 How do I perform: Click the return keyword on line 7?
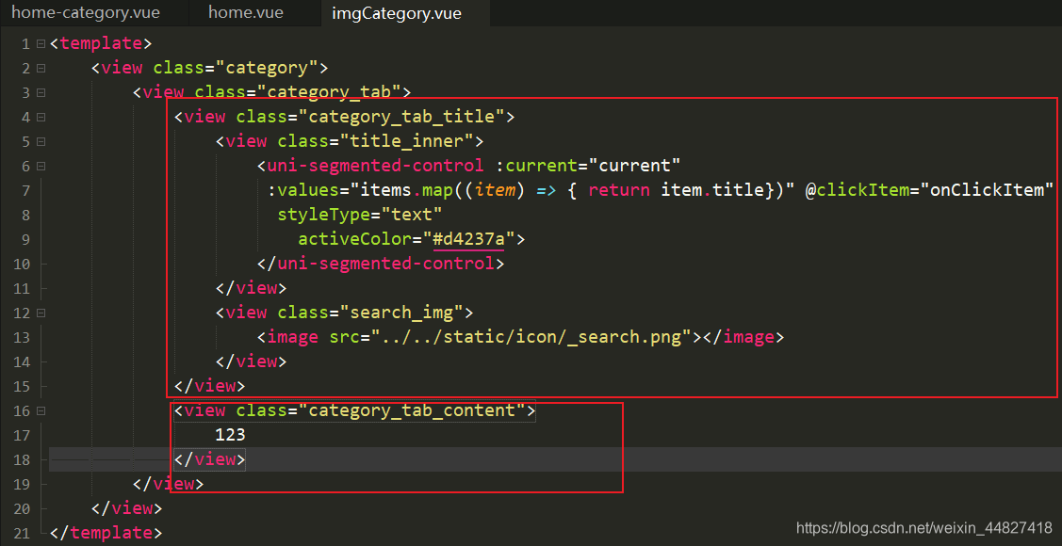point(619,190)
